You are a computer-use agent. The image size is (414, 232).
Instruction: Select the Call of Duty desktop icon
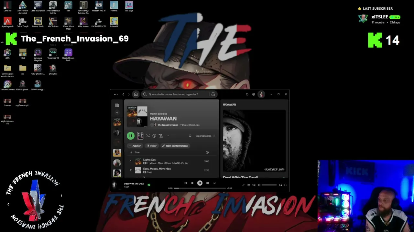click(23, 23)
